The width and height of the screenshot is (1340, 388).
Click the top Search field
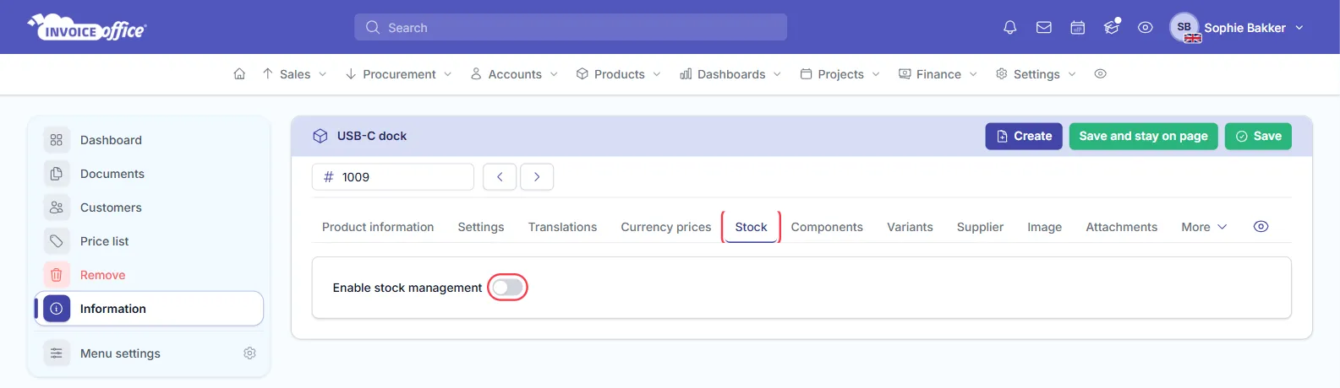click(571, 27)
